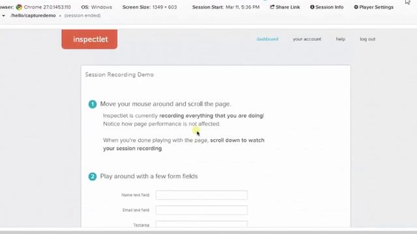Click the Chrome browser icon
Screen dimensions: 417x234
coord(19,7)
